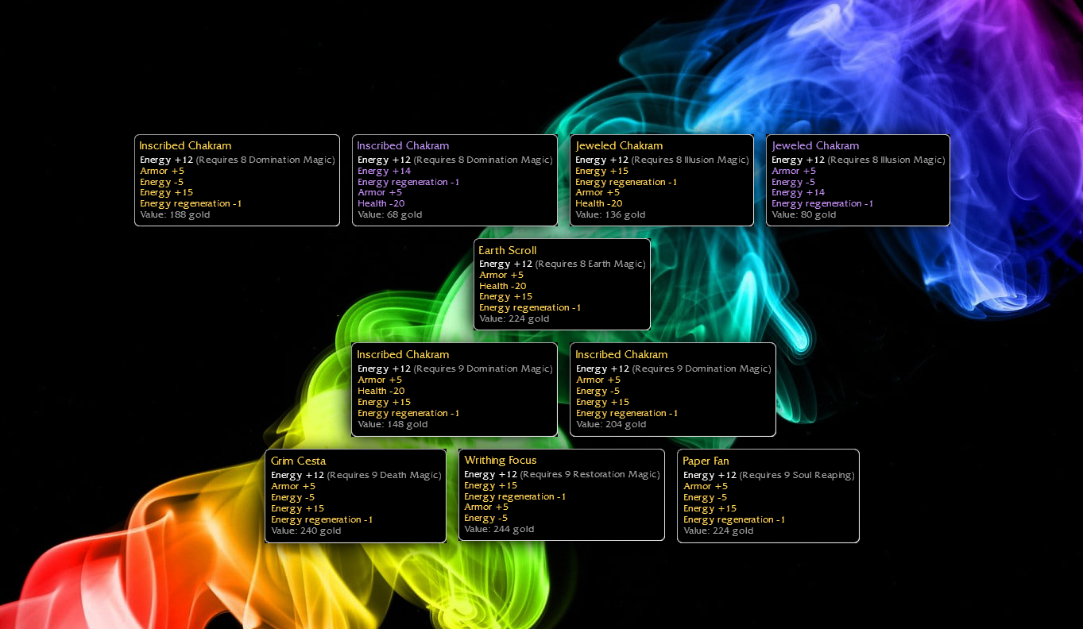The height and width of the screenshot is (629, 1083).
Task: Click the 'Value: 188 gold' text
Action: click(x=175, y=214)
